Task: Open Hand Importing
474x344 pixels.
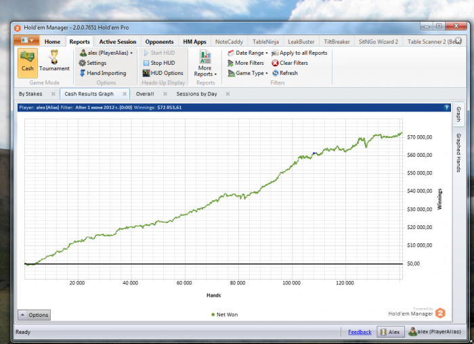Action: 103,73
